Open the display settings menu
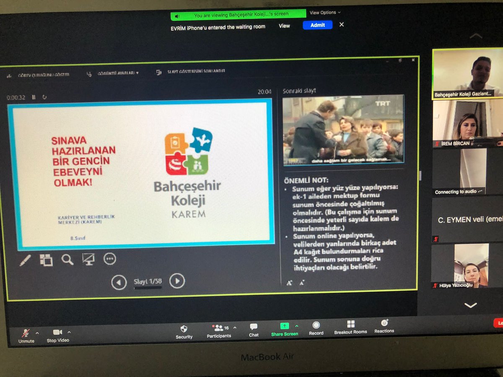This screenshot has height=377, width=503. [112, 73]
